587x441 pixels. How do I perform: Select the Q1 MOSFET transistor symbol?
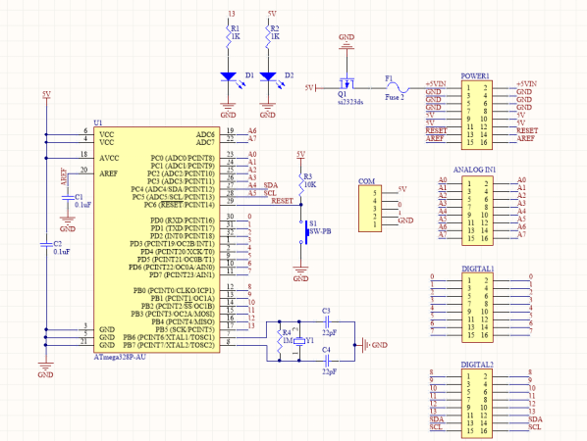(347, 83)
